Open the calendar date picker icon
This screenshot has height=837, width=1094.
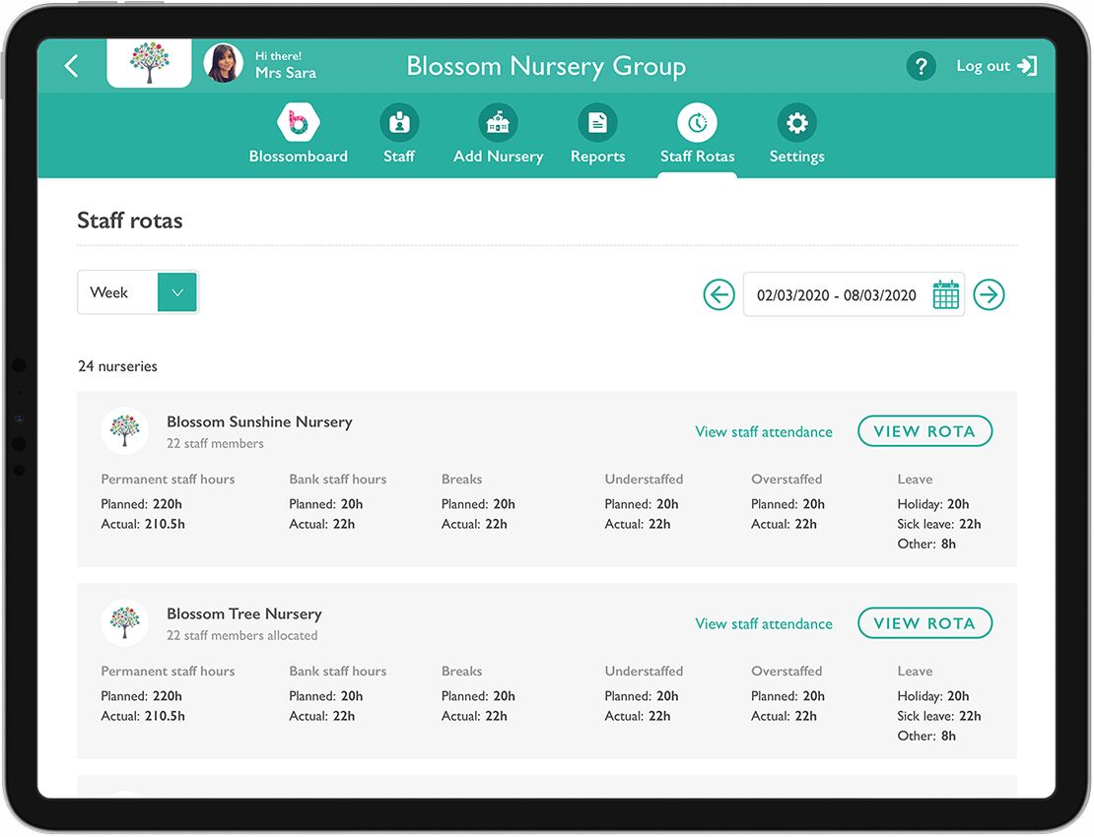945,294
